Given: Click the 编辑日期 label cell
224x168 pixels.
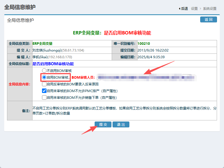Looking at the screenshot, I should (125, 57).
